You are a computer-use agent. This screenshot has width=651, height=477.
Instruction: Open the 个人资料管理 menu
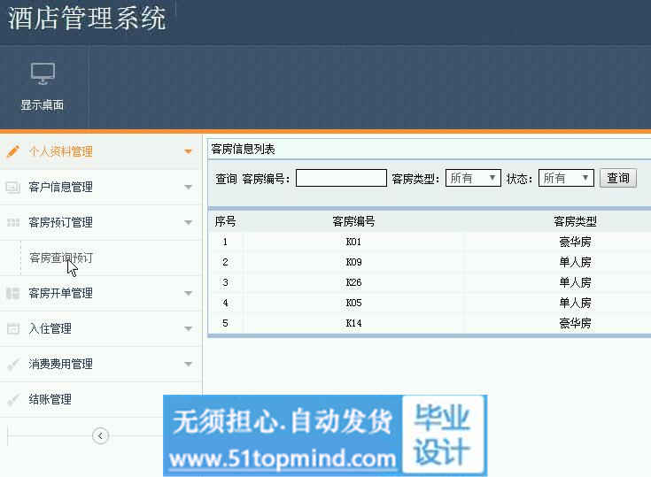pyautogui.click(x=60, y=152)
